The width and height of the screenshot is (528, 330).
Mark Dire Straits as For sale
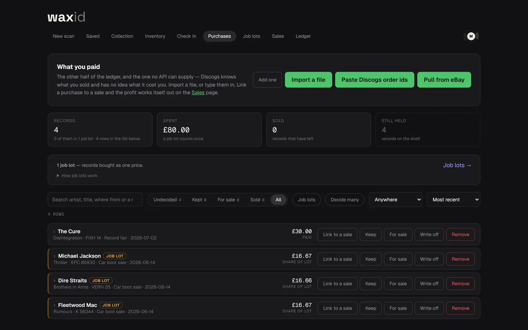[398, 284]
